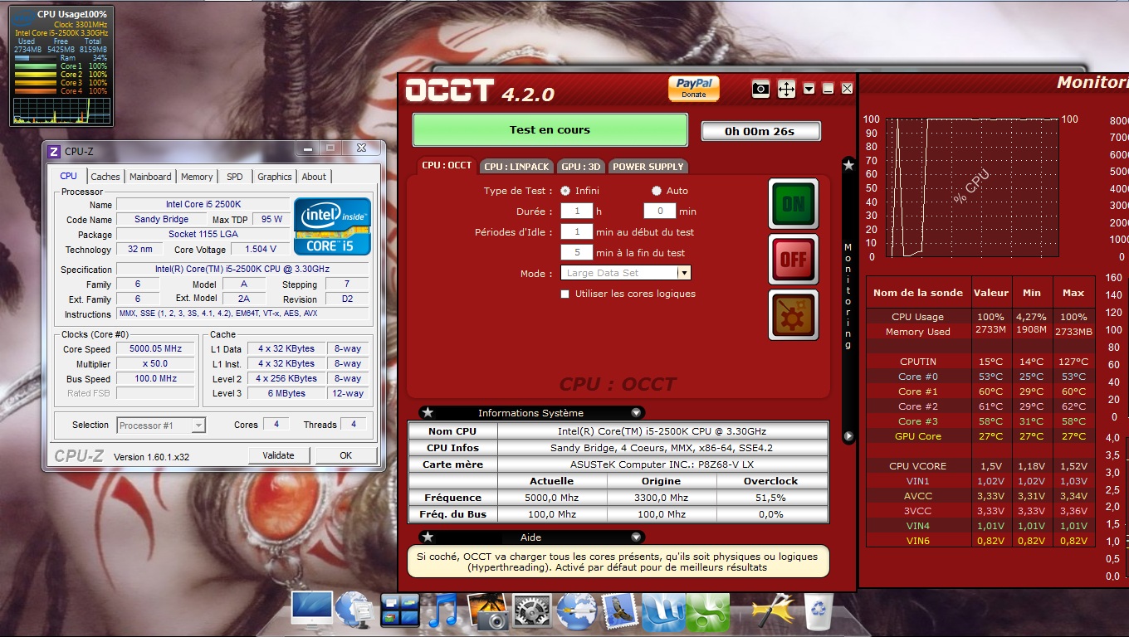Collapse the 'Informations Système' section
This screenshot has width=1129, height=637.
[x=636, y=413]
